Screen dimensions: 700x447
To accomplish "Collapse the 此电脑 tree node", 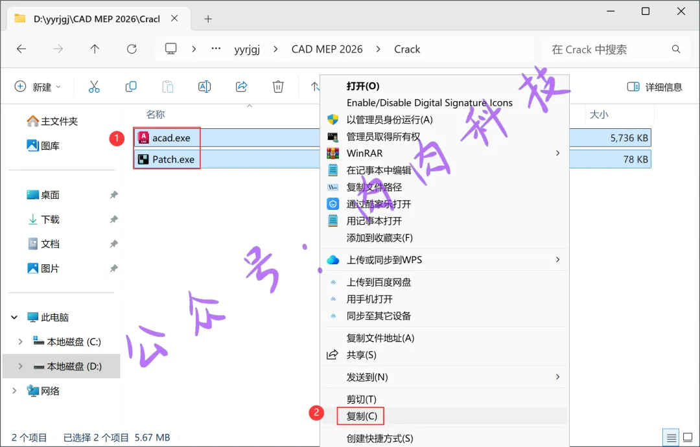I will 14,317.
